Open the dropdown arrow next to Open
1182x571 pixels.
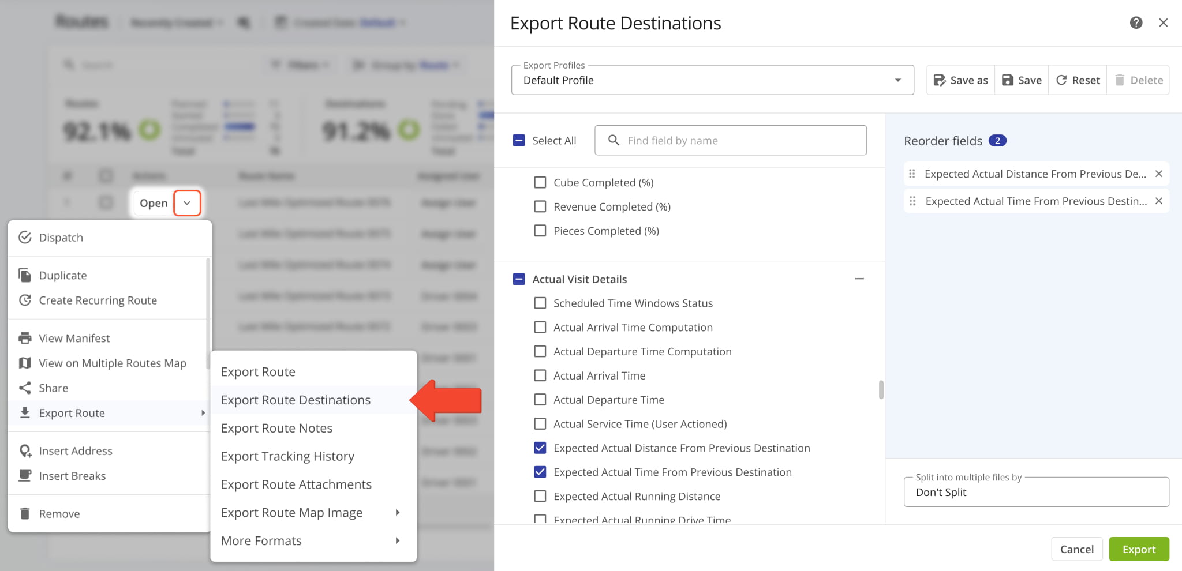tap(187, 203)
